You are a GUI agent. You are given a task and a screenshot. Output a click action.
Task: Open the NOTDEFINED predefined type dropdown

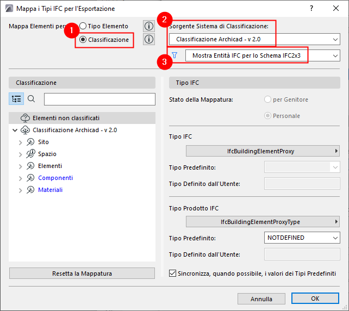point(302,238)
